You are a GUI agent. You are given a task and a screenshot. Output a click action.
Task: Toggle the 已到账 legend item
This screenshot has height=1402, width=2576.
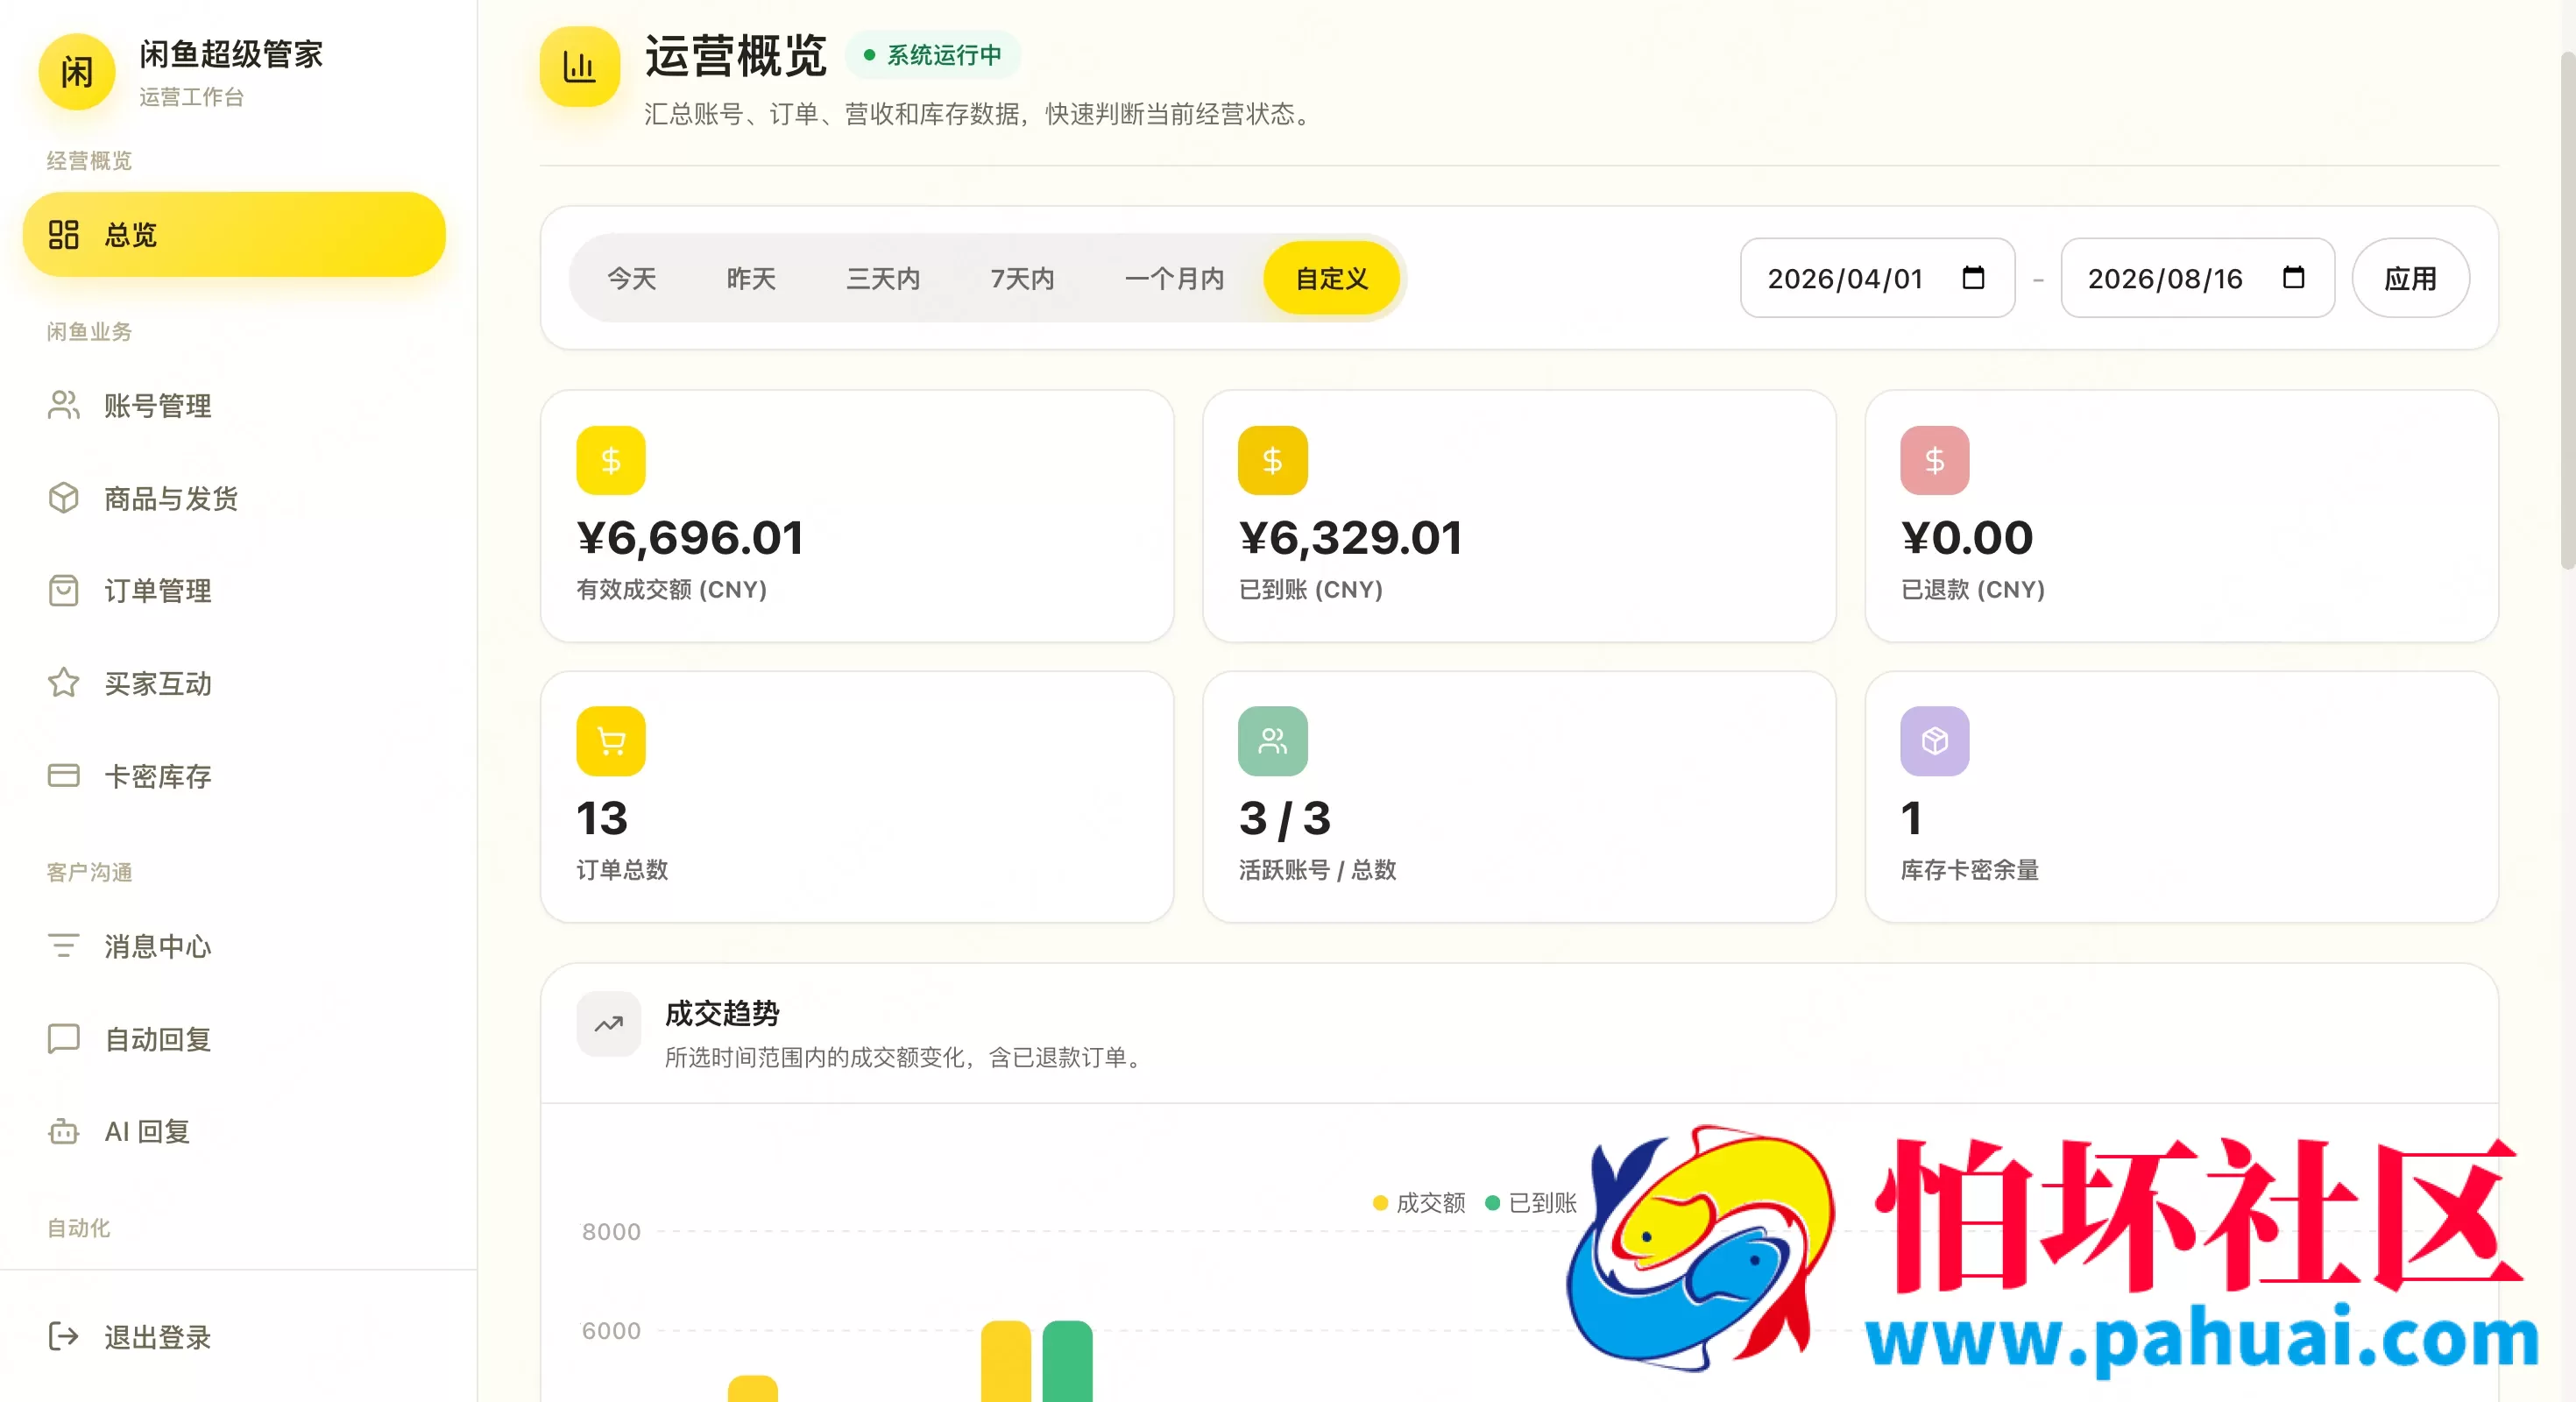point(1531,1202)
